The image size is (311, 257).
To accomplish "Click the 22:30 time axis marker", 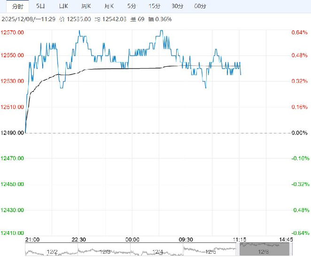I will click(x=79, y=240).
